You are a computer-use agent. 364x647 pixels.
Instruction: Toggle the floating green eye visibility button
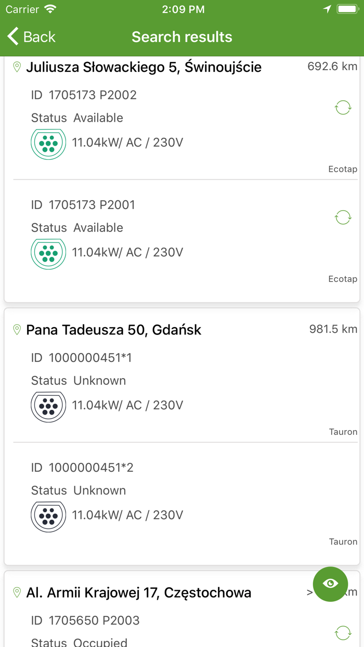coord(331,584)
